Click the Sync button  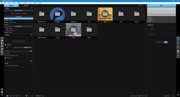click(x=173, y=96)
